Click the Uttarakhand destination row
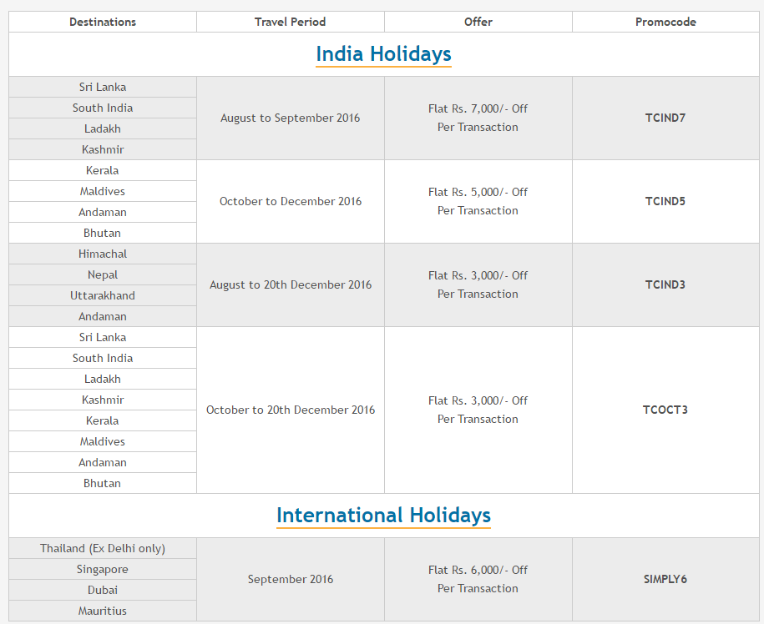 (x=103, y=295)
